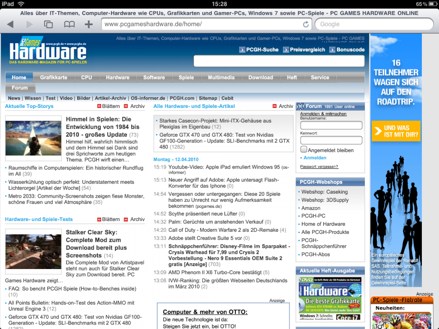Open the Aktuelle Heft-Ausgabe magazine cover
This screenshot has width=439, height=329.
[330, 299]
